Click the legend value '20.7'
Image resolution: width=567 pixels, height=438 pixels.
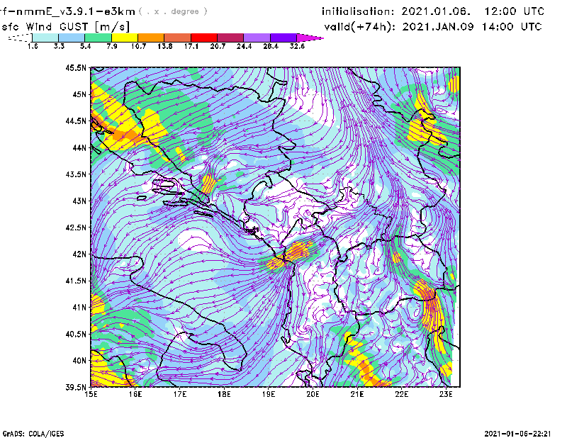(218, 46)
